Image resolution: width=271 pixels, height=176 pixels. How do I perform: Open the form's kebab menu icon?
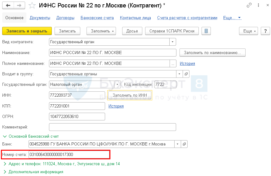[x=257, y=6]
